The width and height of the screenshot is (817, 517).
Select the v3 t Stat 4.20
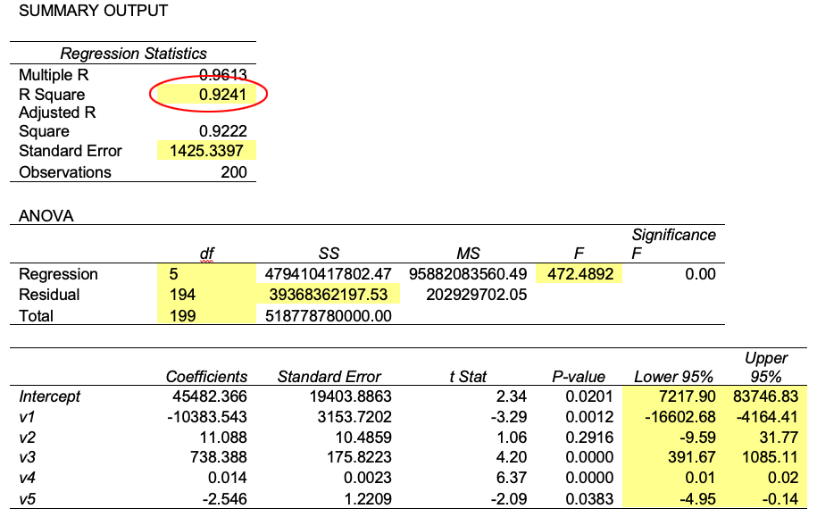click(511, 458)
